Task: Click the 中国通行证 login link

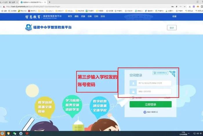Action: [x=151, y=112]
